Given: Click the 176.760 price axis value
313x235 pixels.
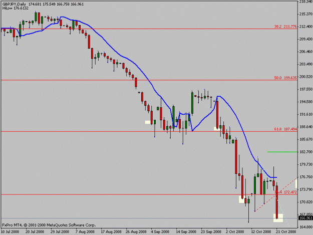Looking at the screenshot, I should pos(306,177).
